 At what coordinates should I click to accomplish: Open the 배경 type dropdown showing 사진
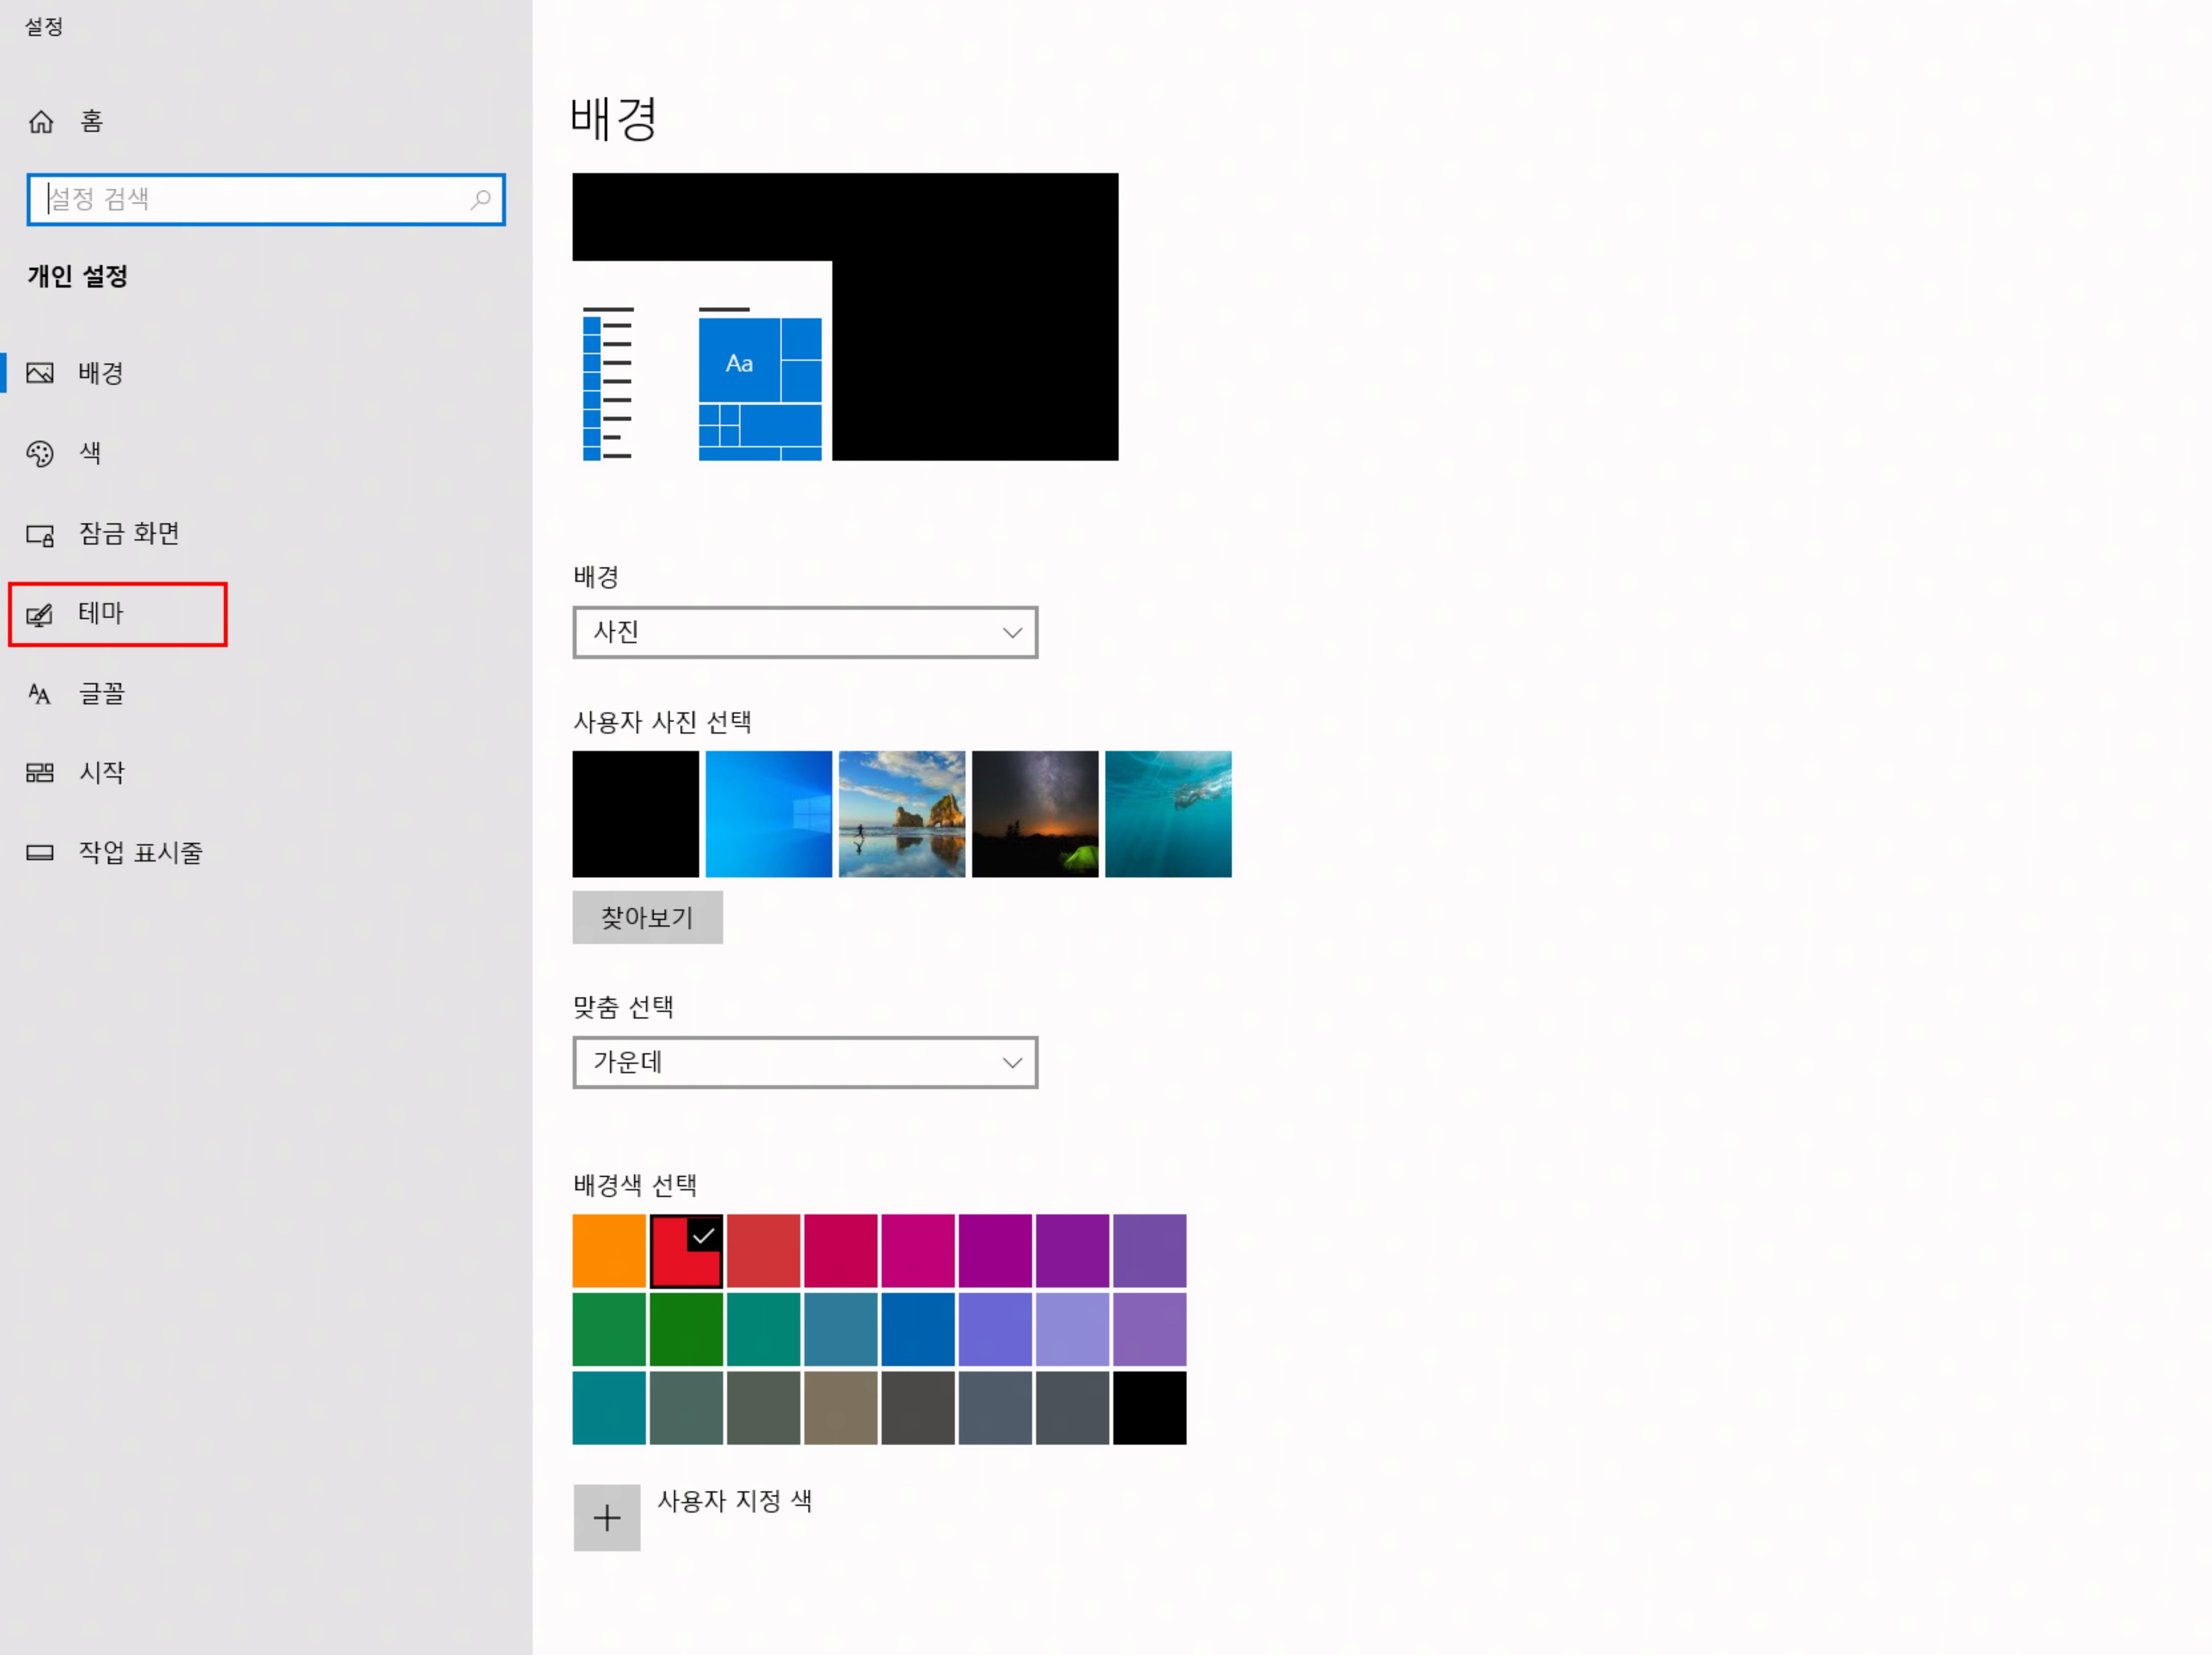point(805,632)
